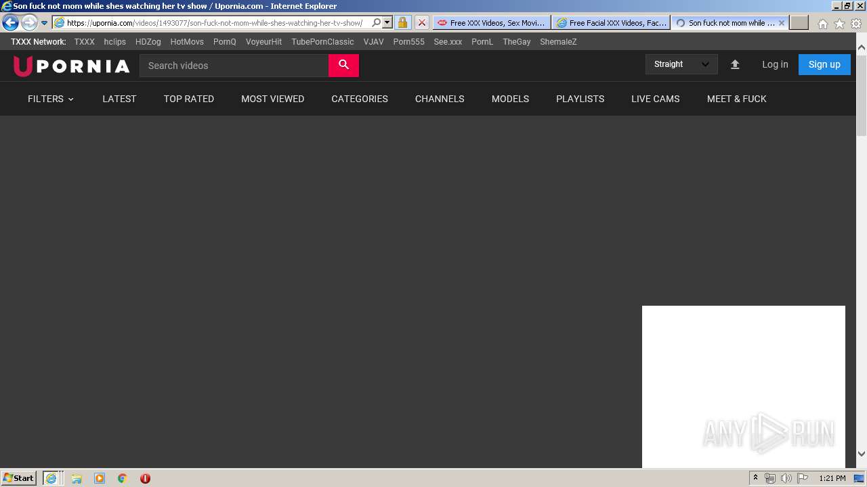Click the Windows Start button
867x487 pixels.
tap(18, 478)
